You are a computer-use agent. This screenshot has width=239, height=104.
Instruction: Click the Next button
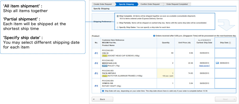(x=225, y=99)
